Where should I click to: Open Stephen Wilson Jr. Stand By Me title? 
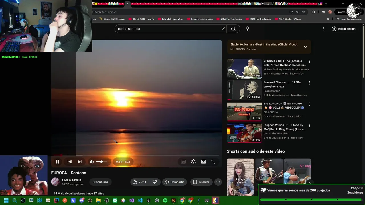(285, 127)
